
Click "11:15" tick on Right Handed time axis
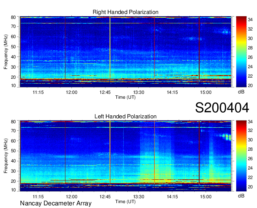pyautogui.click(x=38, y=92)
